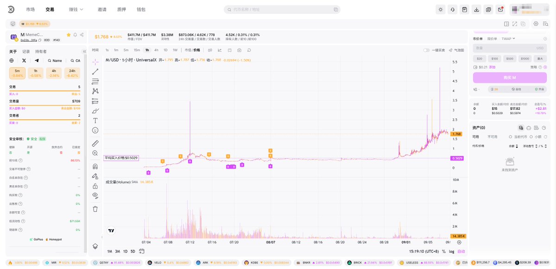Click the lock-all-drawings icon
The height and width of the screenshot is (269, 556).
click(x=95, y=186)
